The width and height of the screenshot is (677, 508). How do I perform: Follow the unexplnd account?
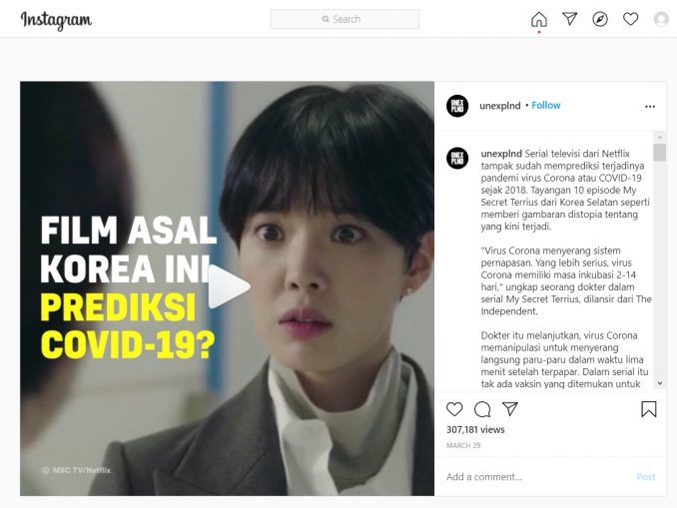coord(546,106)
